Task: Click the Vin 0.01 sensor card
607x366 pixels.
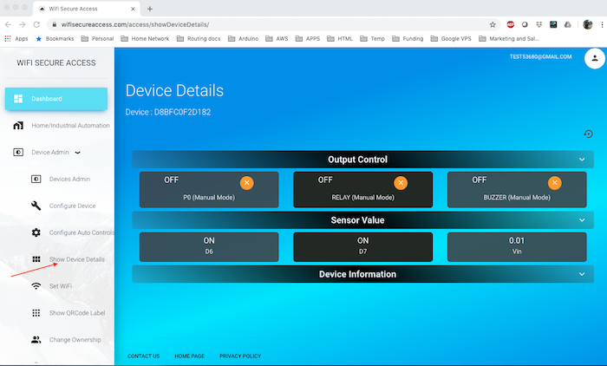Action: (517, 247)
